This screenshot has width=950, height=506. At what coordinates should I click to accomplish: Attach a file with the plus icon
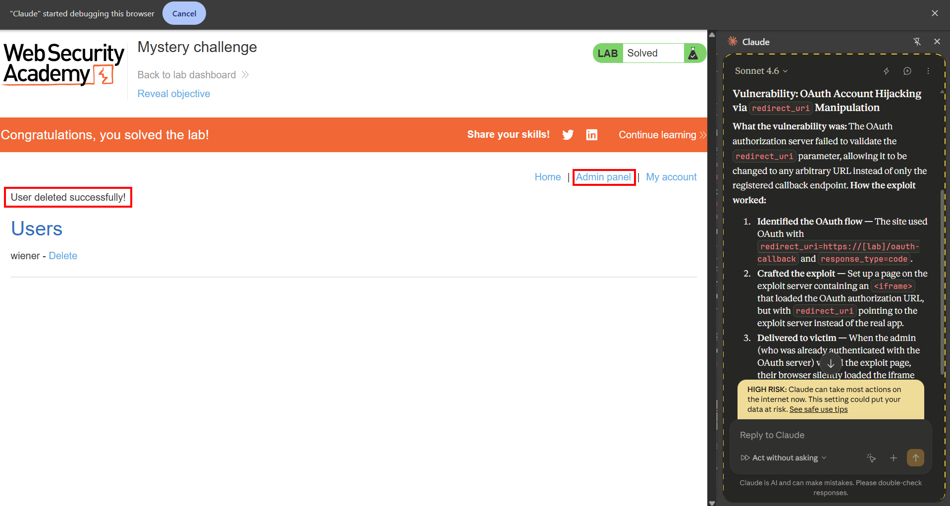[894, 458]
